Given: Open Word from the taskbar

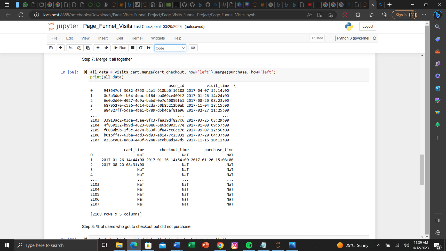Looking at the screenshot, I should click(x=177, y=245).
